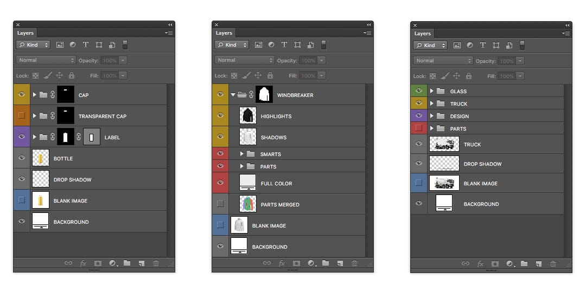Click add layer mask icon in left panel
This screenshot has width=586, height=298.
[x=98, y=263]
